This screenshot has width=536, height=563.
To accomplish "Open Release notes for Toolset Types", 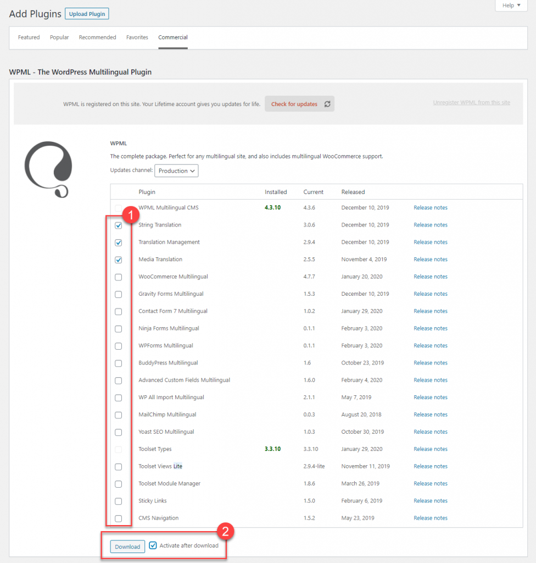I will click(431, 449).
